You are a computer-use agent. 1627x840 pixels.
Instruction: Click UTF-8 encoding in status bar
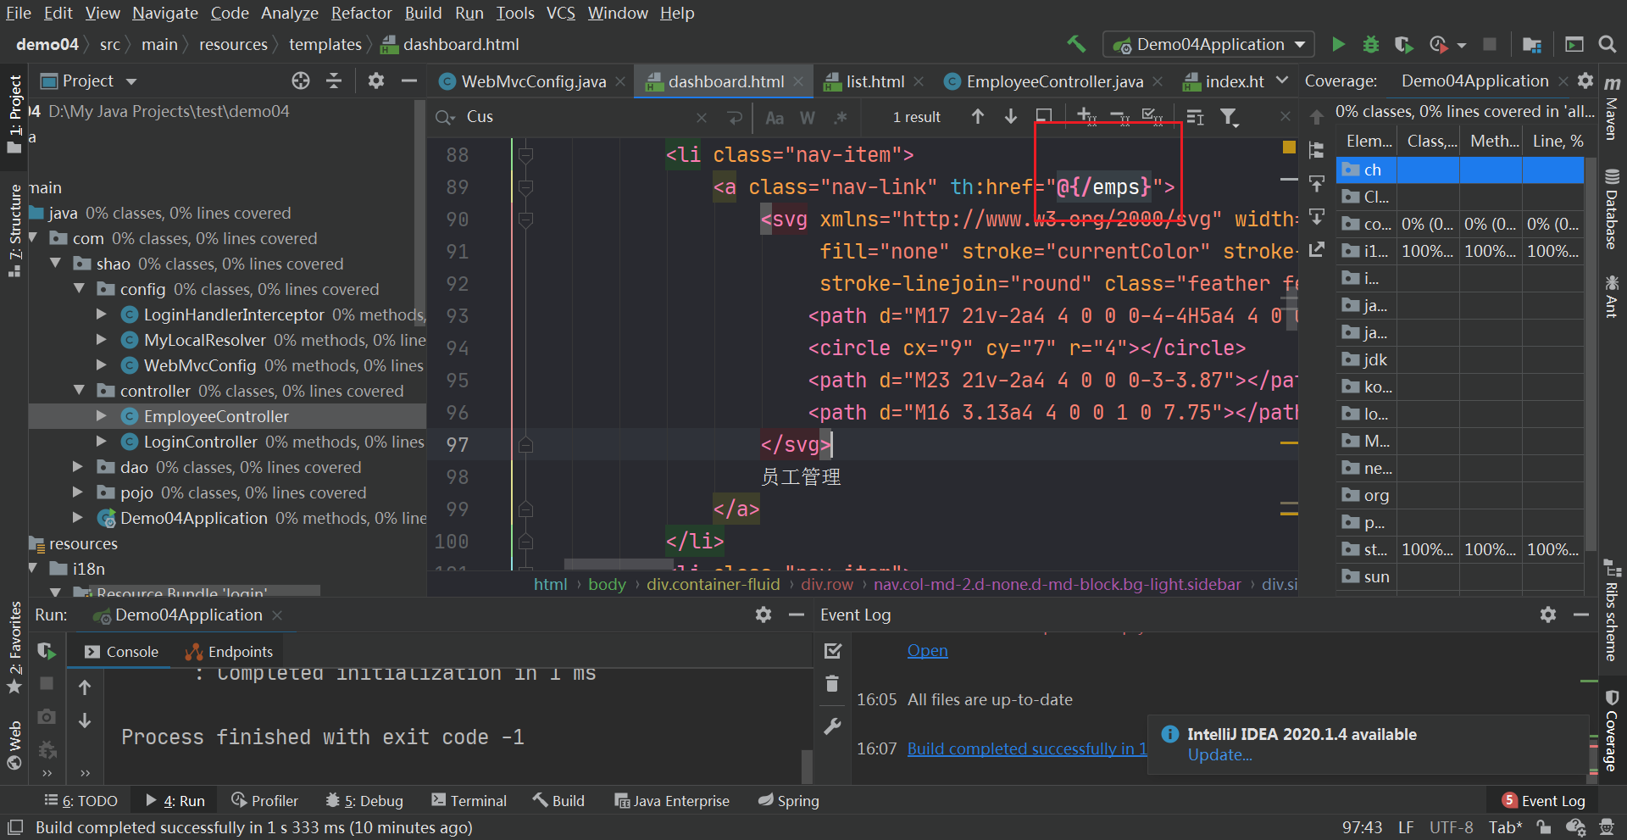coord(1451,827)
